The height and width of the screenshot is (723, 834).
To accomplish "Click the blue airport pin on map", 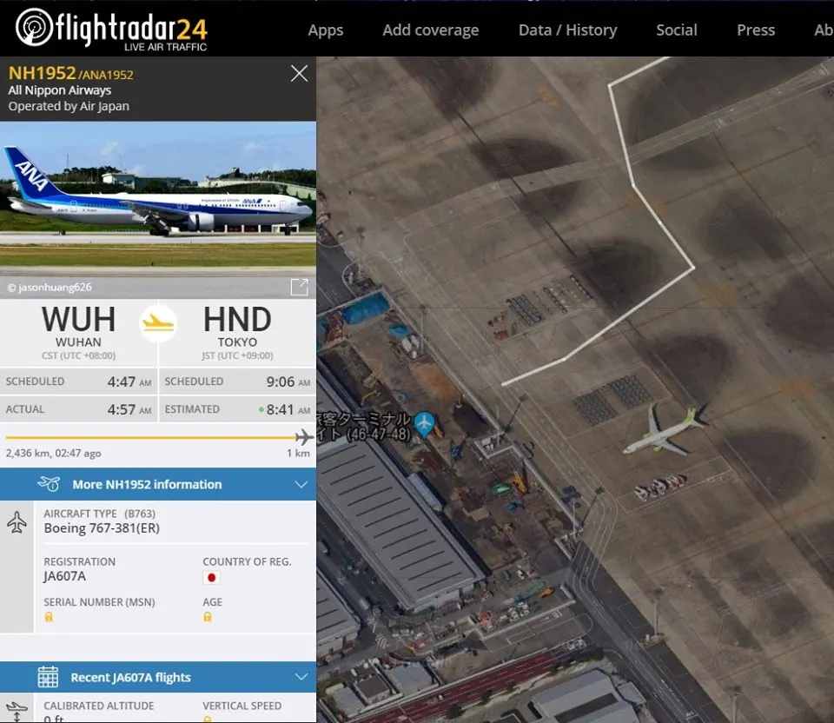I will [424, 425].
